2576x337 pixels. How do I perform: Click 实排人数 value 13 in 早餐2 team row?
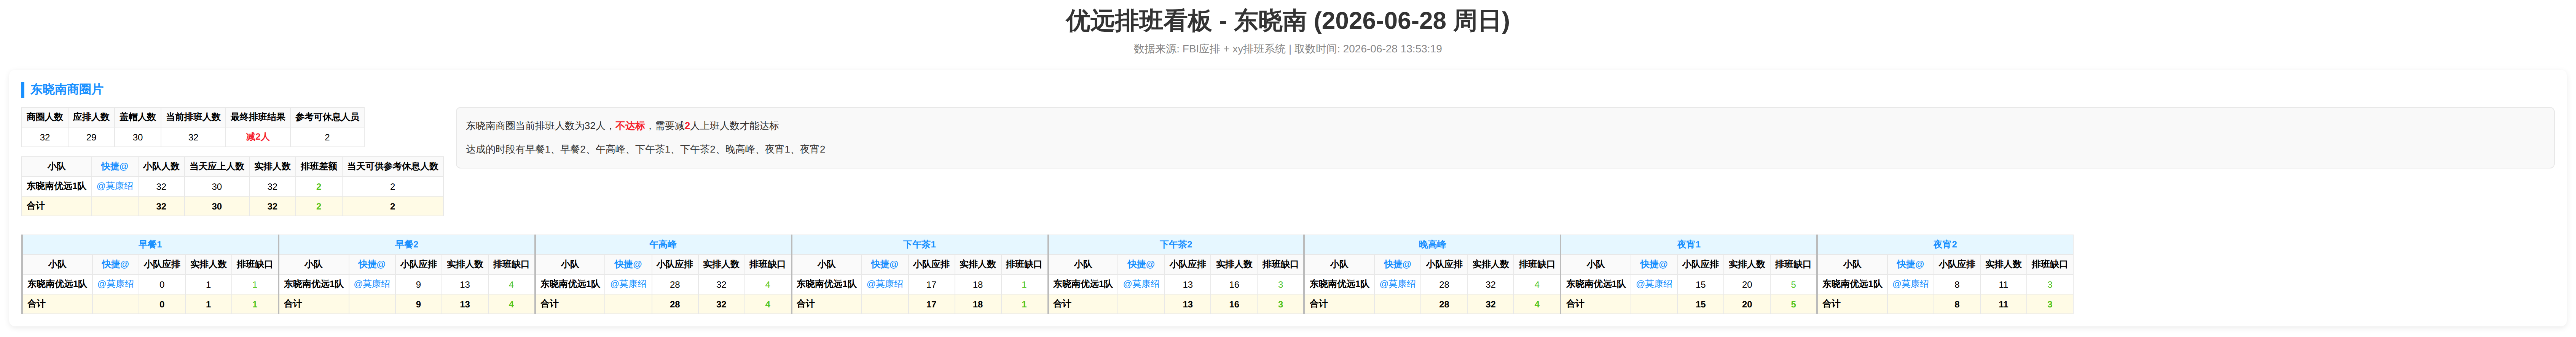tap(465, 284)
